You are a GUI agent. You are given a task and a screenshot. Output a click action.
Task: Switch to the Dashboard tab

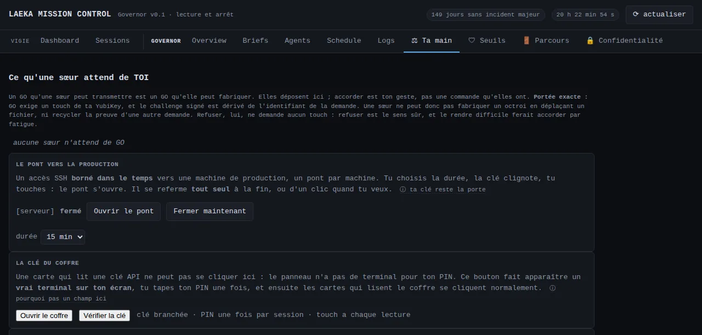pos(60,41)
